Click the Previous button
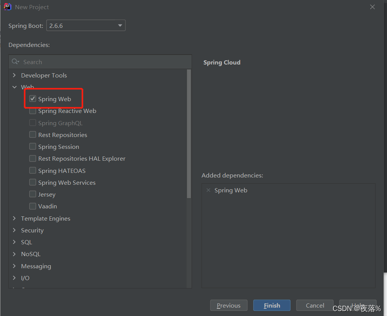 (x=229, y=305)
